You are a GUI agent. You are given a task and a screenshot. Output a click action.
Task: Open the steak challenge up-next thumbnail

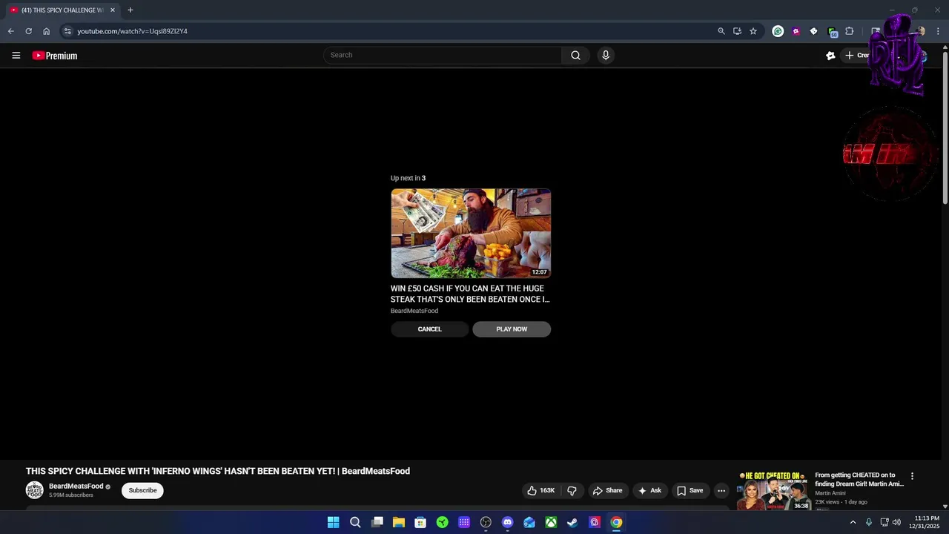pyautogui.click(x=471, y=234)
